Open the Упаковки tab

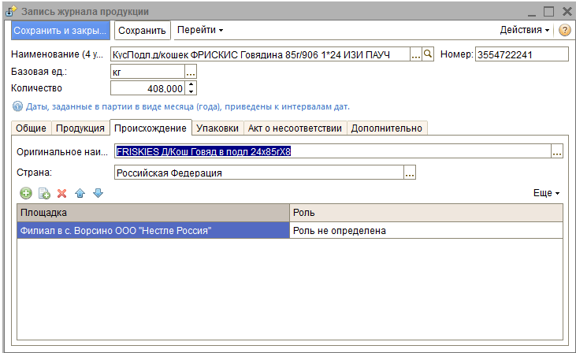(217, 128)
